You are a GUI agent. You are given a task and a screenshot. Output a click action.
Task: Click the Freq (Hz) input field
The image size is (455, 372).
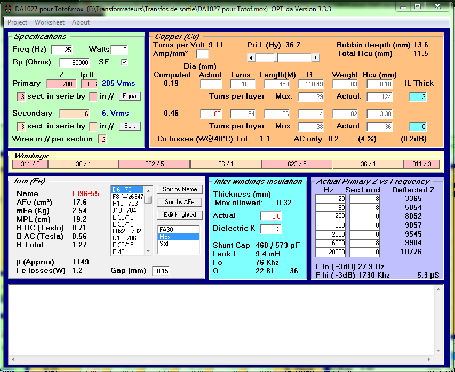(61, 50)
